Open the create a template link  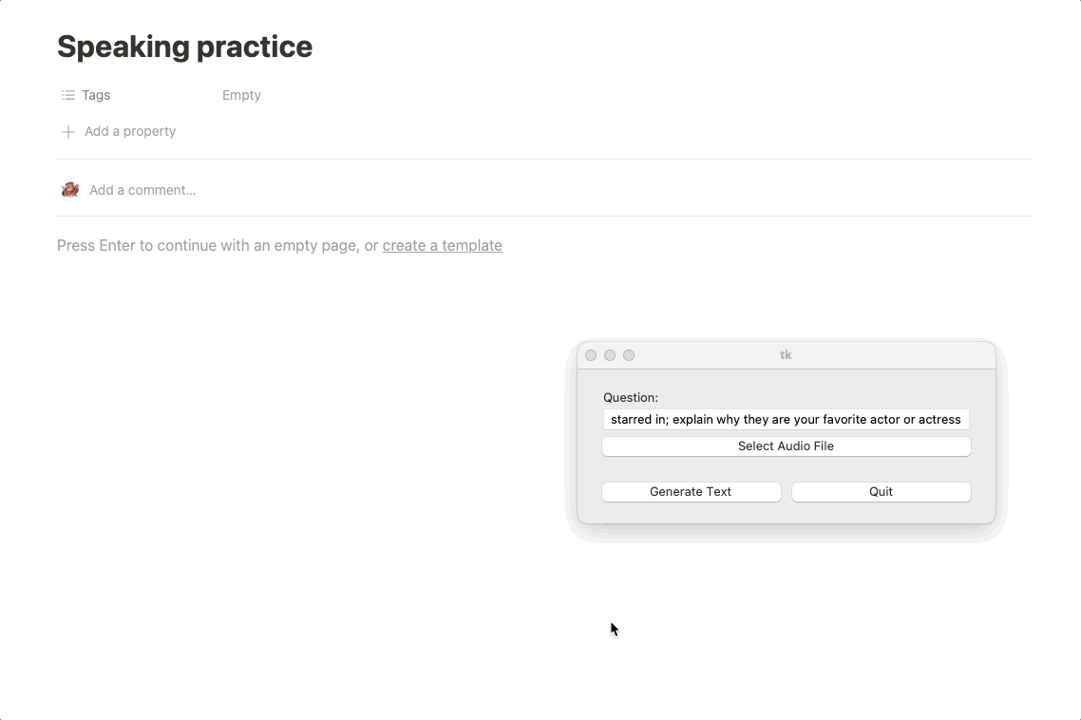[x=442, y=245]
